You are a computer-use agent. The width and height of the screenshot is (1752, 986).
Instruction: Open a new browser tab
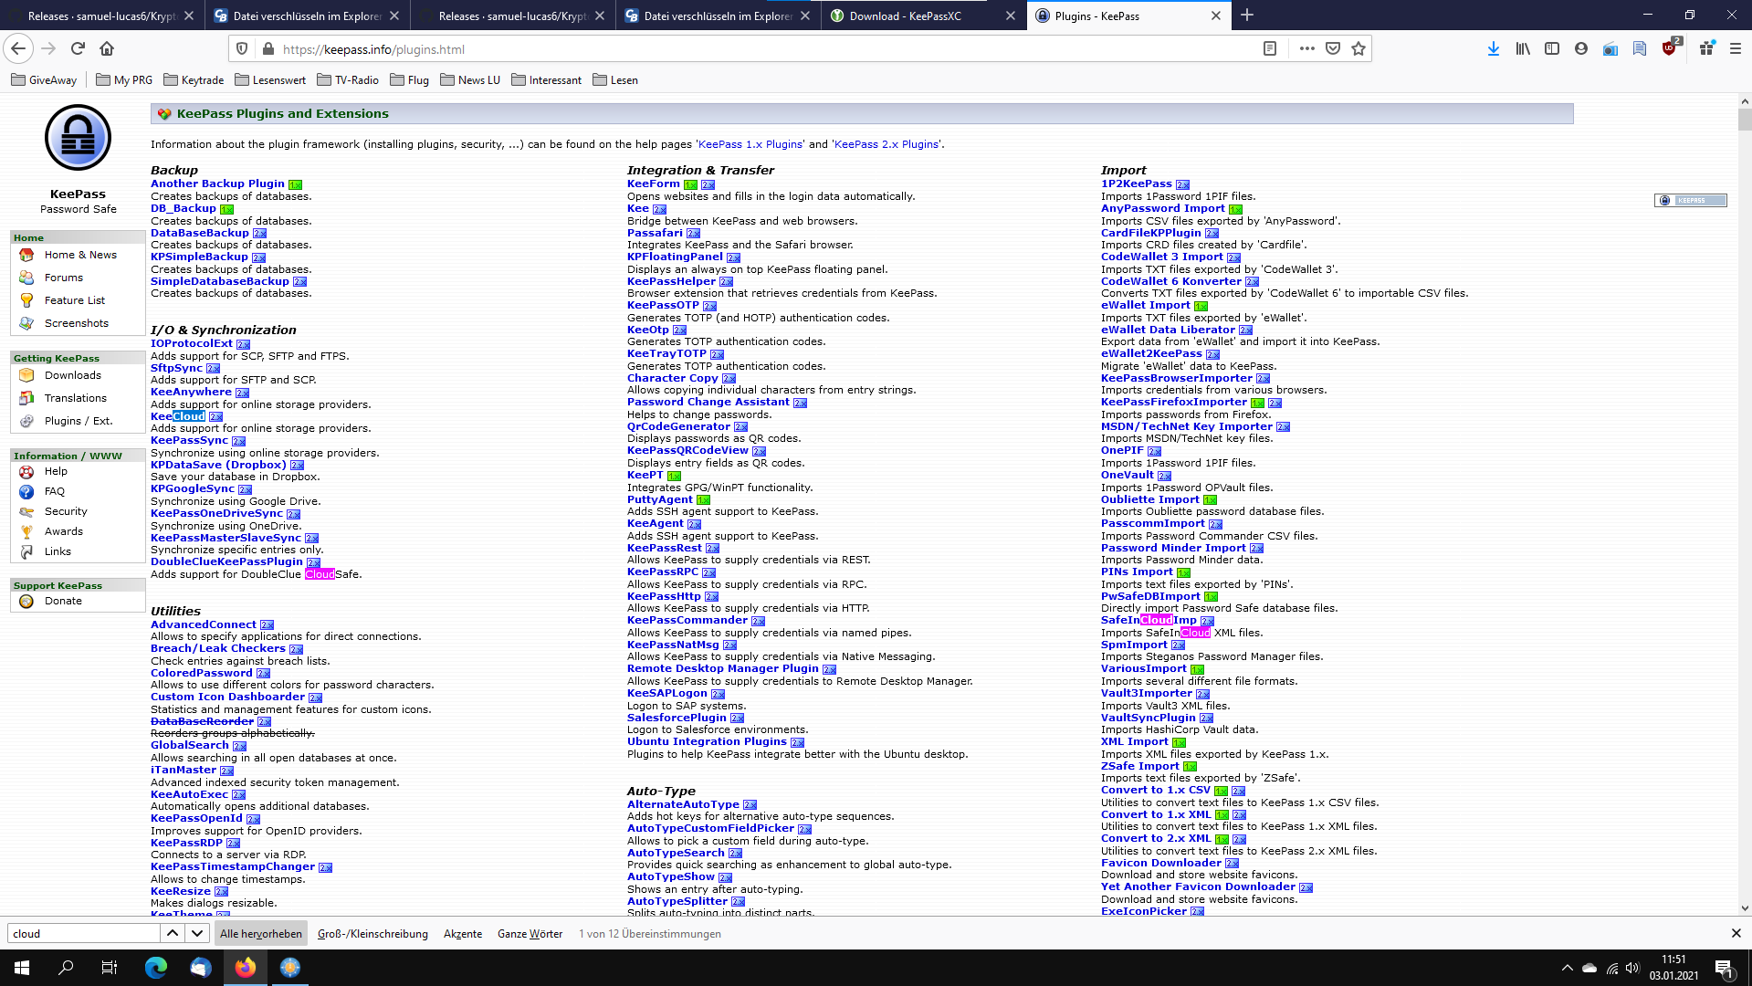(1247, 16)
